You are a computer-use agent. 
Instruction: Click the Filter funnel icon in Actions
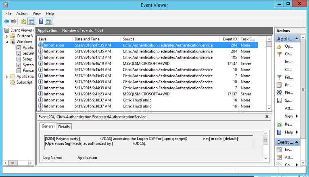click(279, 77)
